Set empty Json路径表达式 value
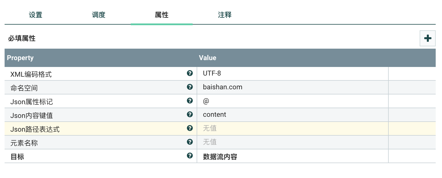 point(292,128)
